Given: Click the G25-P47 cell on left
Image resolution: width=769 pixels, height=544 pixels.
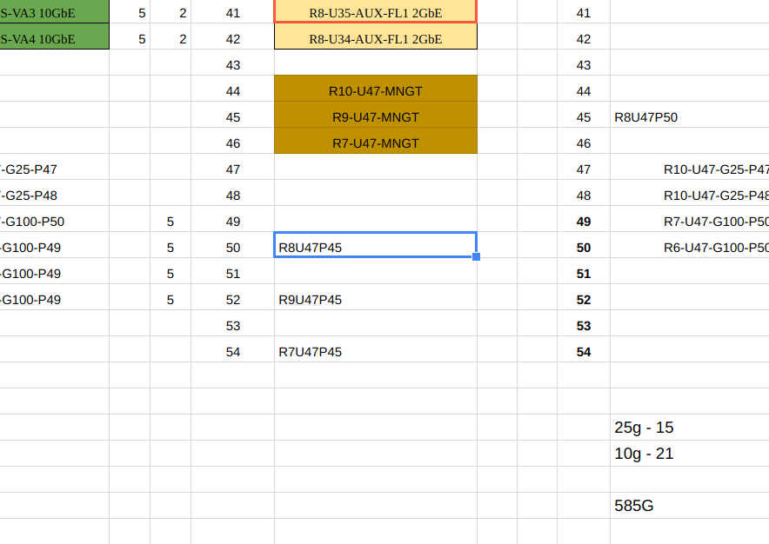Looking at the screenshot, I should point(55,167).
